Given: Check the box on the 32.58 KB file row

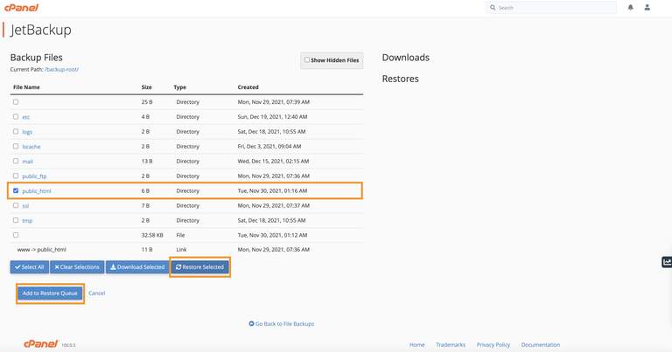Looking at the screenshot, I should click(x=16, y=235).
